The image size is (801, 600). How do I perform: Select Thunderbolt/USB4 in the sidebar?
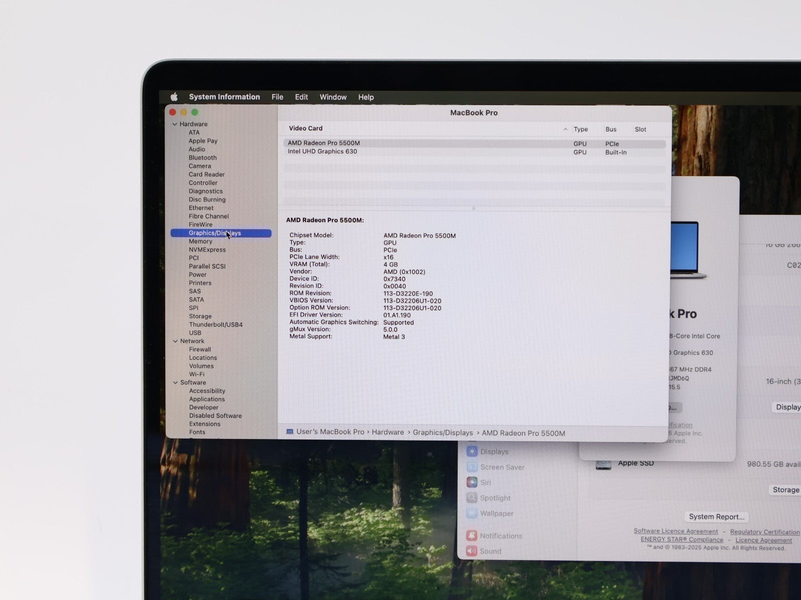[x=215, y=324]
